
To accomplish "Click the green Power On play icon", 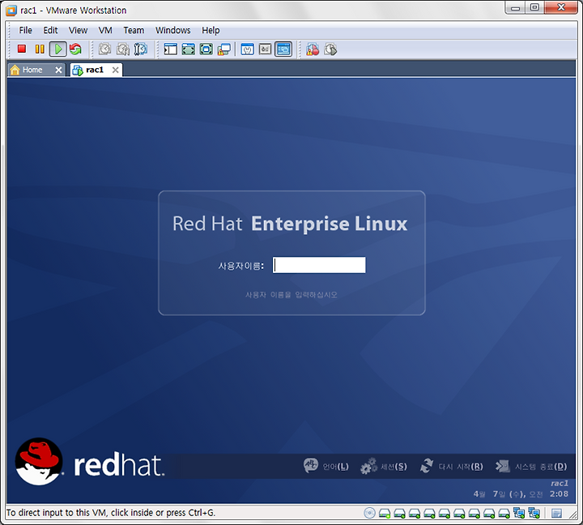I will pyautogui.click(x=58, y=49).
